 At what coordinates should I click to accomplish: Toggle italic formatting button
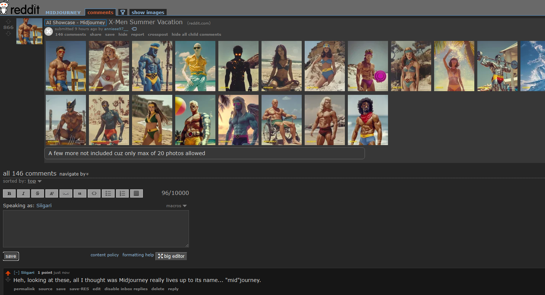pos(23,193)
